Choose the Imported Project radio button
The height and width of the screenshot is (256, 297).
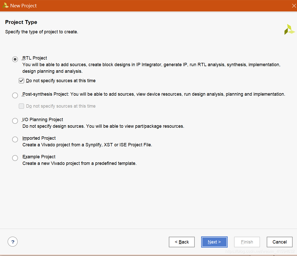coord(15,139)
